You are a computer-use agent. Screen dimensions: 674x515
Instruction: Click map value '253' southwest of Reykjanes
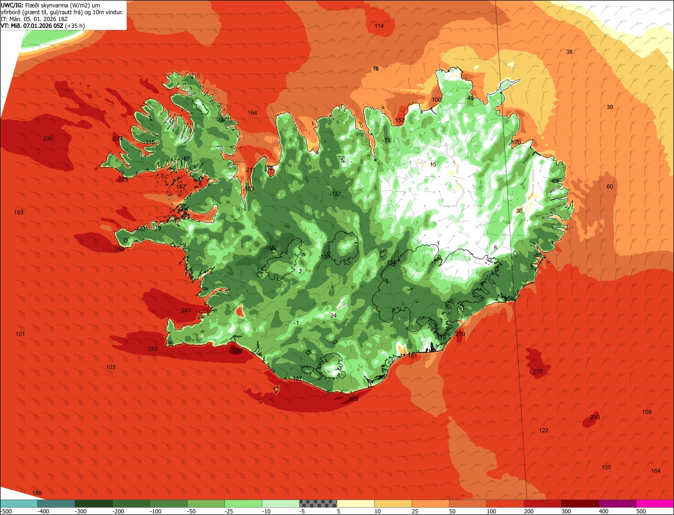coord(153,349)
